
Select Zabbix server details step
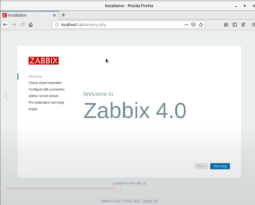point(43,96)
